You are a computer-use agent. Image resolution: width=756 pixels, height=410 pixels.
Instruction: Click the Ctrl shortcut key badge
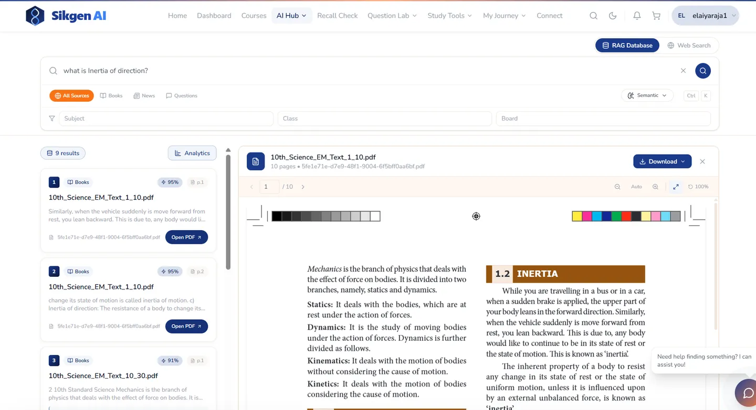pyautogui.click(x=691, y=95)
